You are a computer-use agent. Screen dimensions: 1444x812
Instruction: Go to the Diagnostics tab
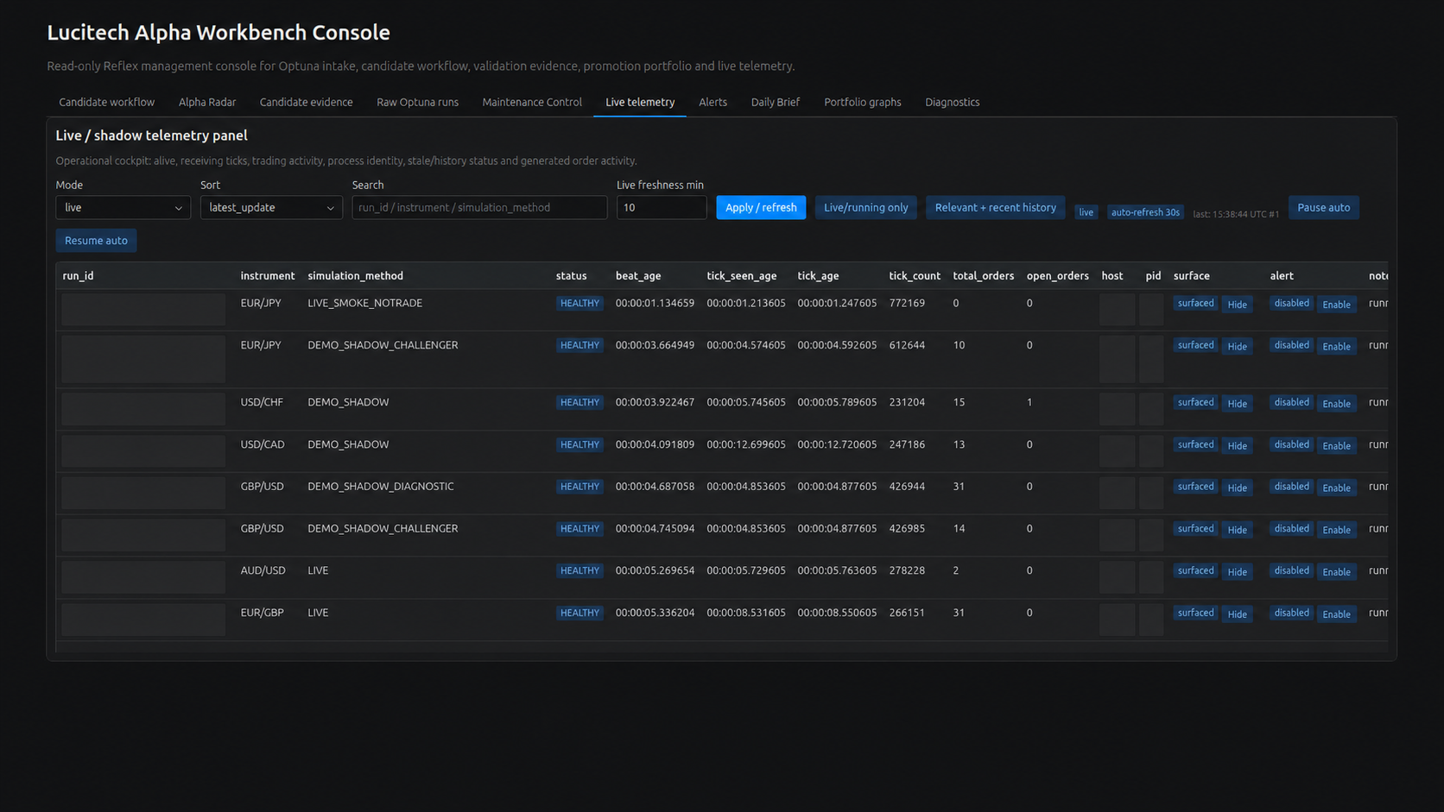point(952,102)
